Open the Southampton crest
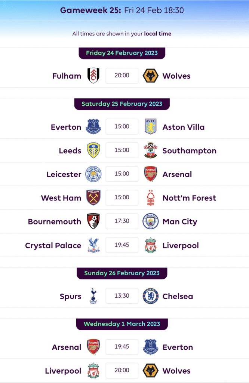The image size is (249, 383). [151, 150]
